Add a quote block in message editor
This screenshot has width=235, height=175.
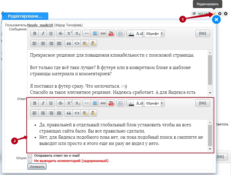(x=69, y=43)
